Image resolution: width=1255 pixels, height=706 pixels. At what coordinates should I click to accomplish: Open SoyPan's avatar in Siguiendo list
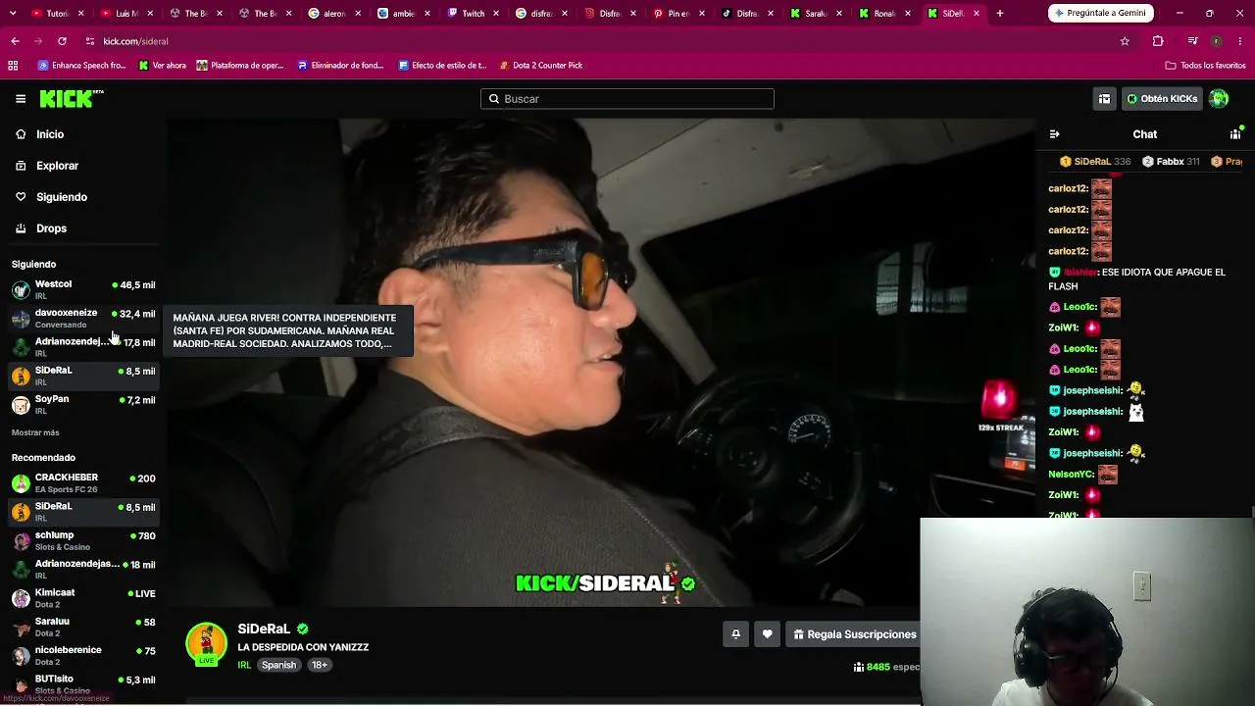[21, 405]
